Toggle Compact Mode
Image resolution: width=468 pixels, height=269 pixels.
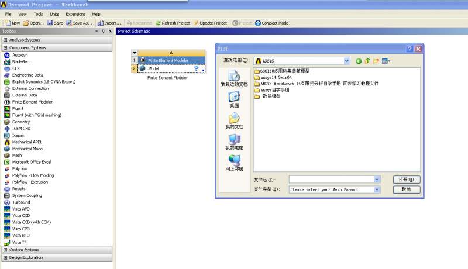coord(272,23)
